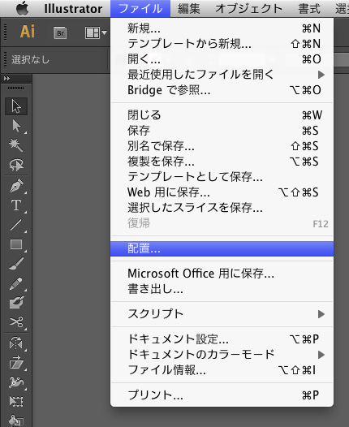Choose ファイル情報...
This screenshot has width=349, height=427.
click(x=222, y=370)
